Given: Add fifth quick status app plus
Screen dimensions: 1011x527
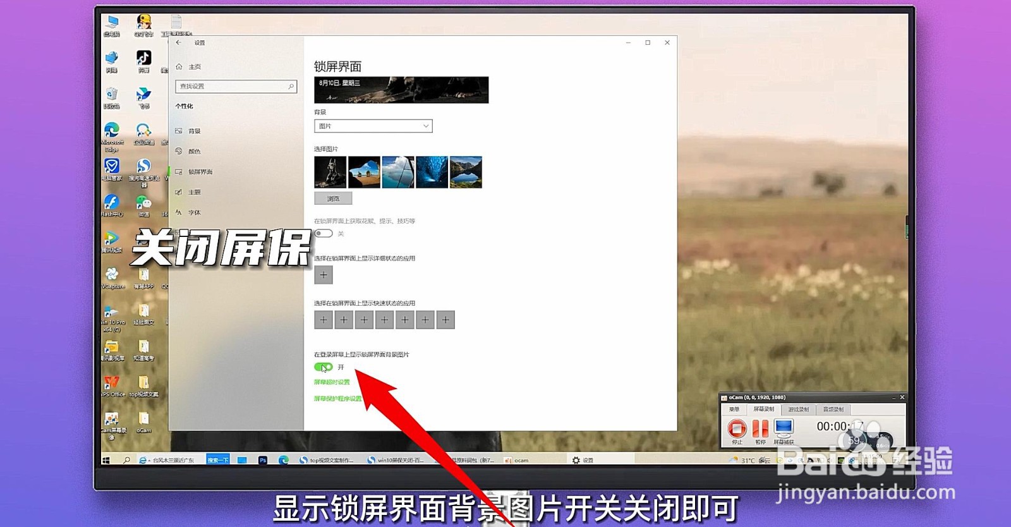Looking at the screenshot, I should click(405, 320).
